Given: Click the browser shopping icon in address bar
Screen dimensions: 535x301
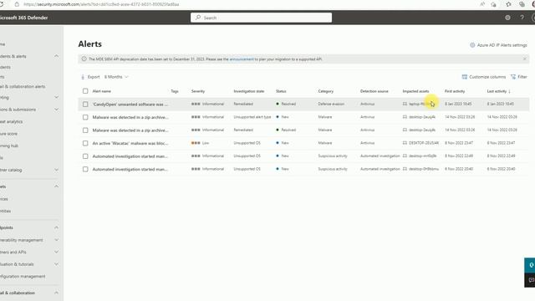Looking at the screenshot, I should point(493,4).
